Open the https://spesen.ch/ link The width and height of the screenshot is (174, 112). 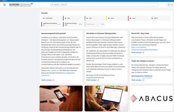click(53, 71)
